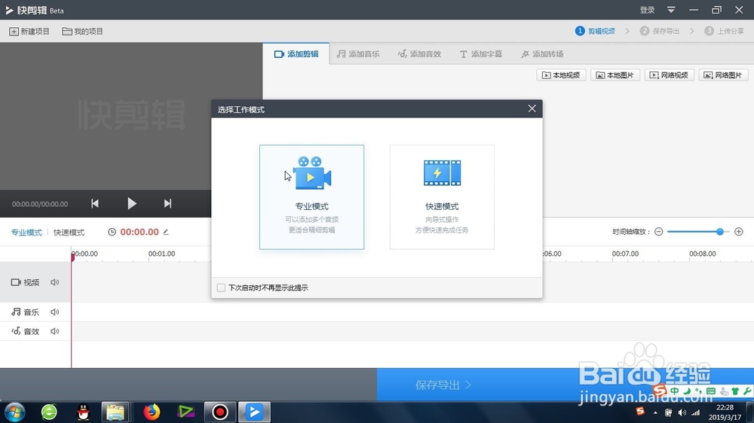
Task: Open 我的项目 my projects
Action: (x=83, y=31)
